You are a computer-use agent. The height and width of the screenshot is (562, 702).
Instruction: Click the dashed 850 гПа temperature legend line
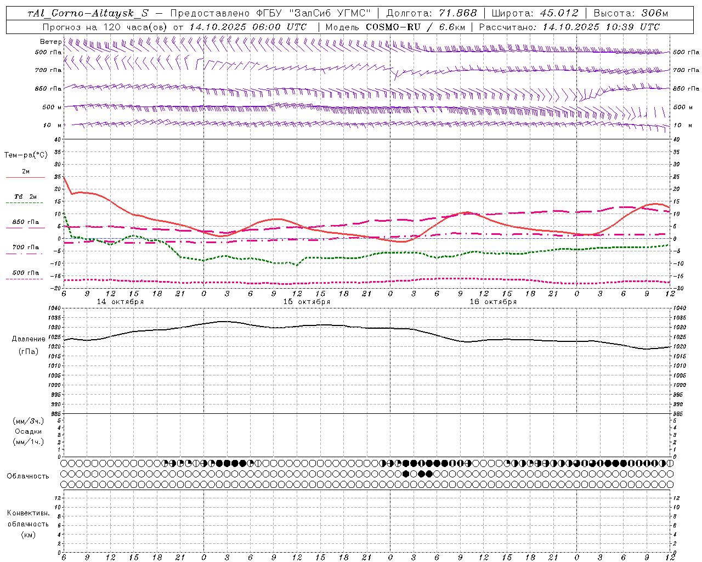[25, 228]
